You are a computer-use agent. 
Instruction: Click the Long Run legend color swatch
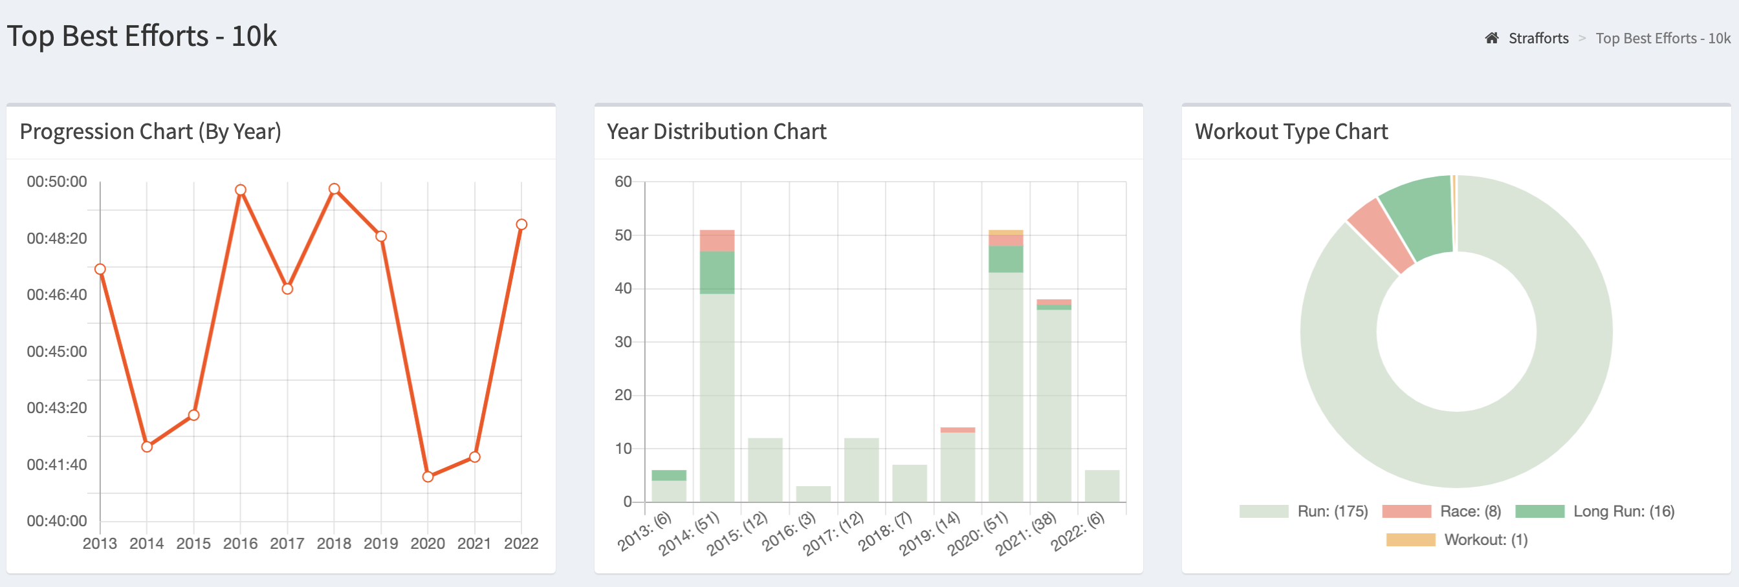(1539, 511)
